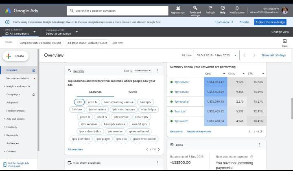
Task: Go to previous page of keywords summary
Action: pos(249,132)
